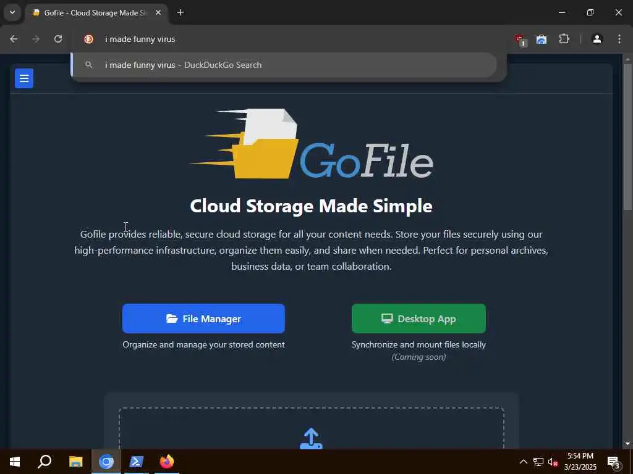This screenshot has height=474, width=633.
Task: Select the Gofile - Cloud Storage tab
Action: 96,13
